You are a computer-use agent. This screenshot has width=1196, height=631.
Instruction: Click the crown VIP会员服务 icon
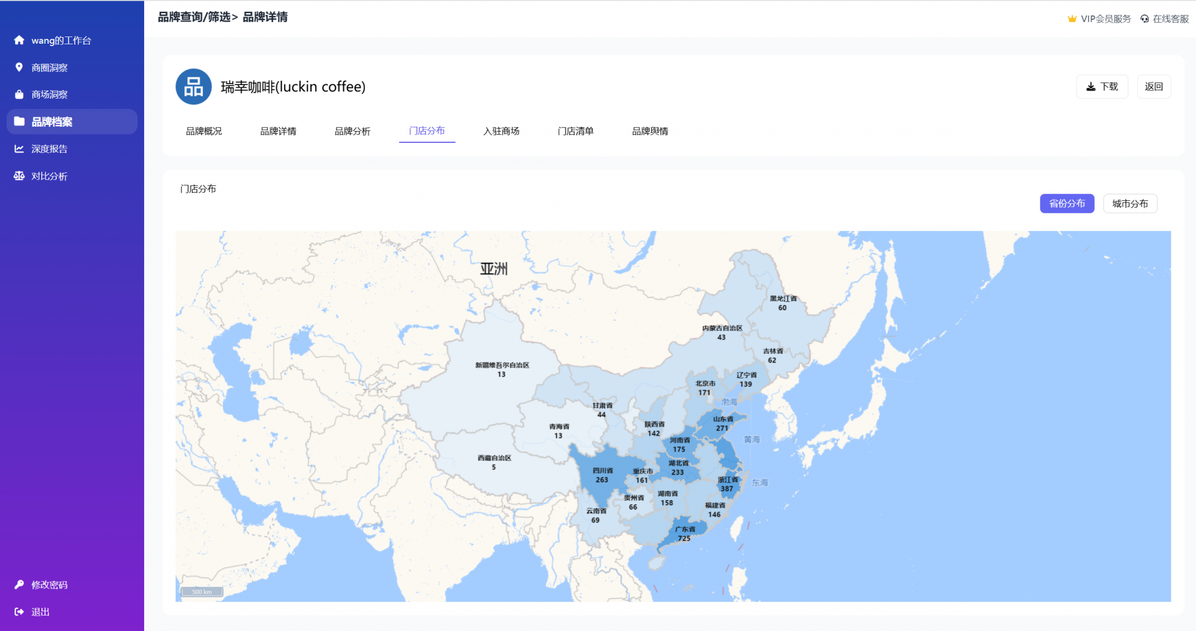[x=1072, y=19]
